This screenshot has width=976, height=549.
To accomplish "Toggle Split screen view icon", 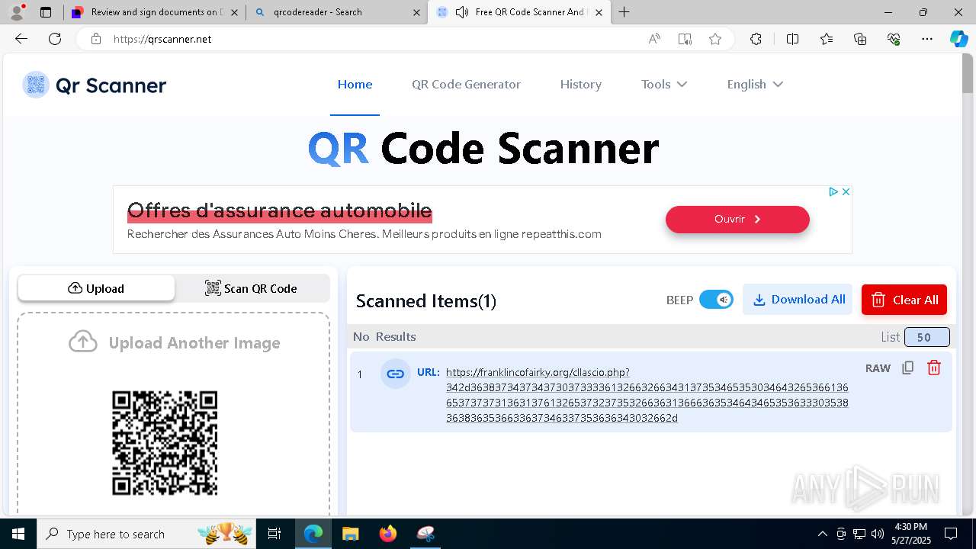I will point(792,39).
